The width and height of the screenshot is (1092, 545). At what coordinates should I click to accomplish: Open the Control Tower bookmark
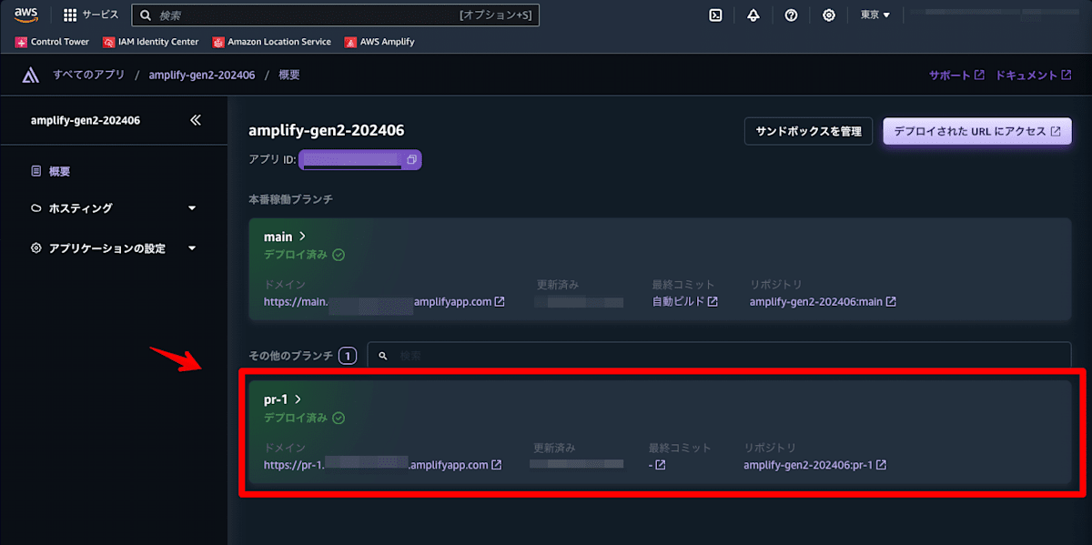[x=52, y=42]
